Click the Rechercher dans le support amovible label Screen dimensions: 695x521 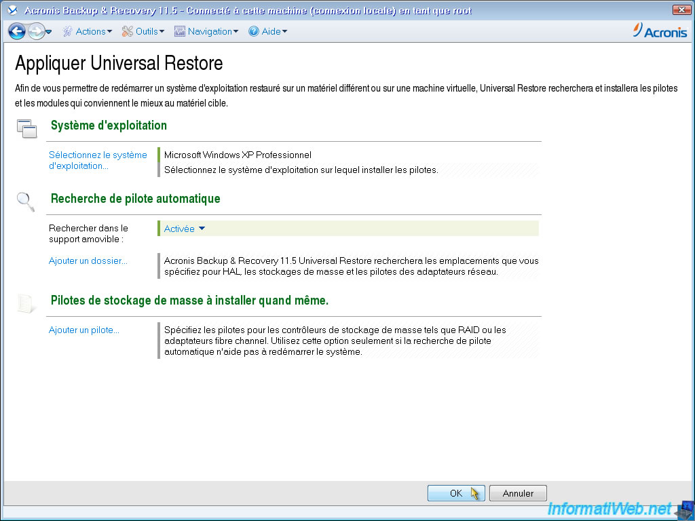(x=88, y=233)
